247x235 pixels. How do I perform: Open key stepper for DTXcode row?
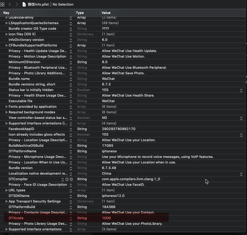click(x=71, y=219)
